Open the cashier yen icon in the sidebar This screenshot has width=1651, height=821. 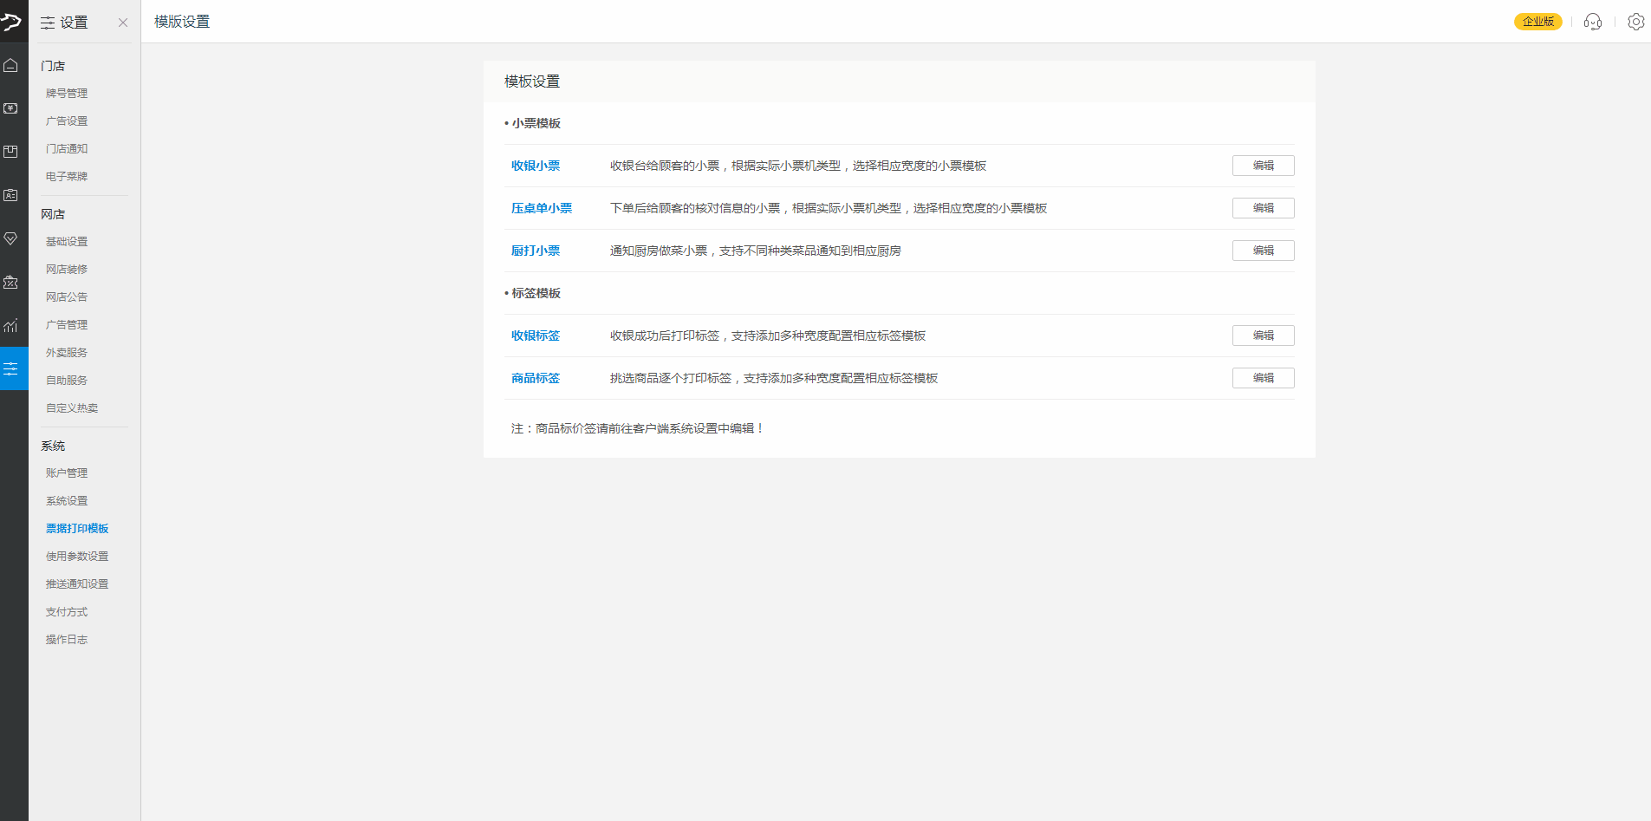tap(10, 108)
